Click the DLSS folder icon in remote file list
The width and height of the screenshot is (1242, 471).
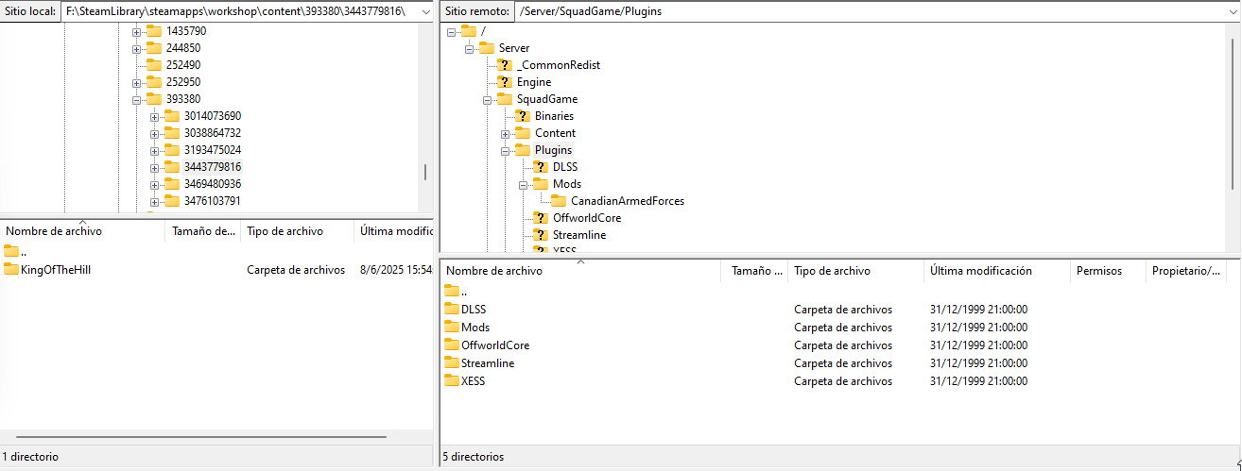tap(452, 309)
